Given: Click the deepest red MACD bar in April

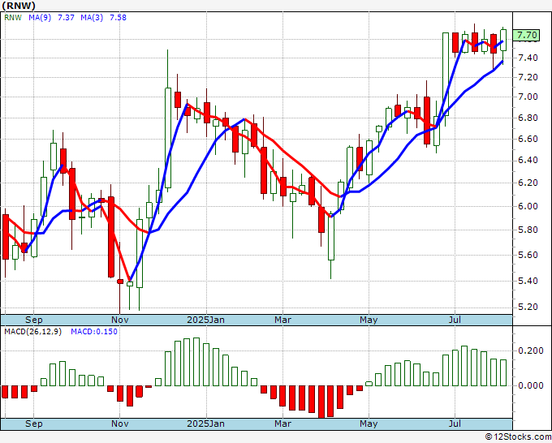Looking at the screenshot, I should pyautogui.click(x=321, y=402).
